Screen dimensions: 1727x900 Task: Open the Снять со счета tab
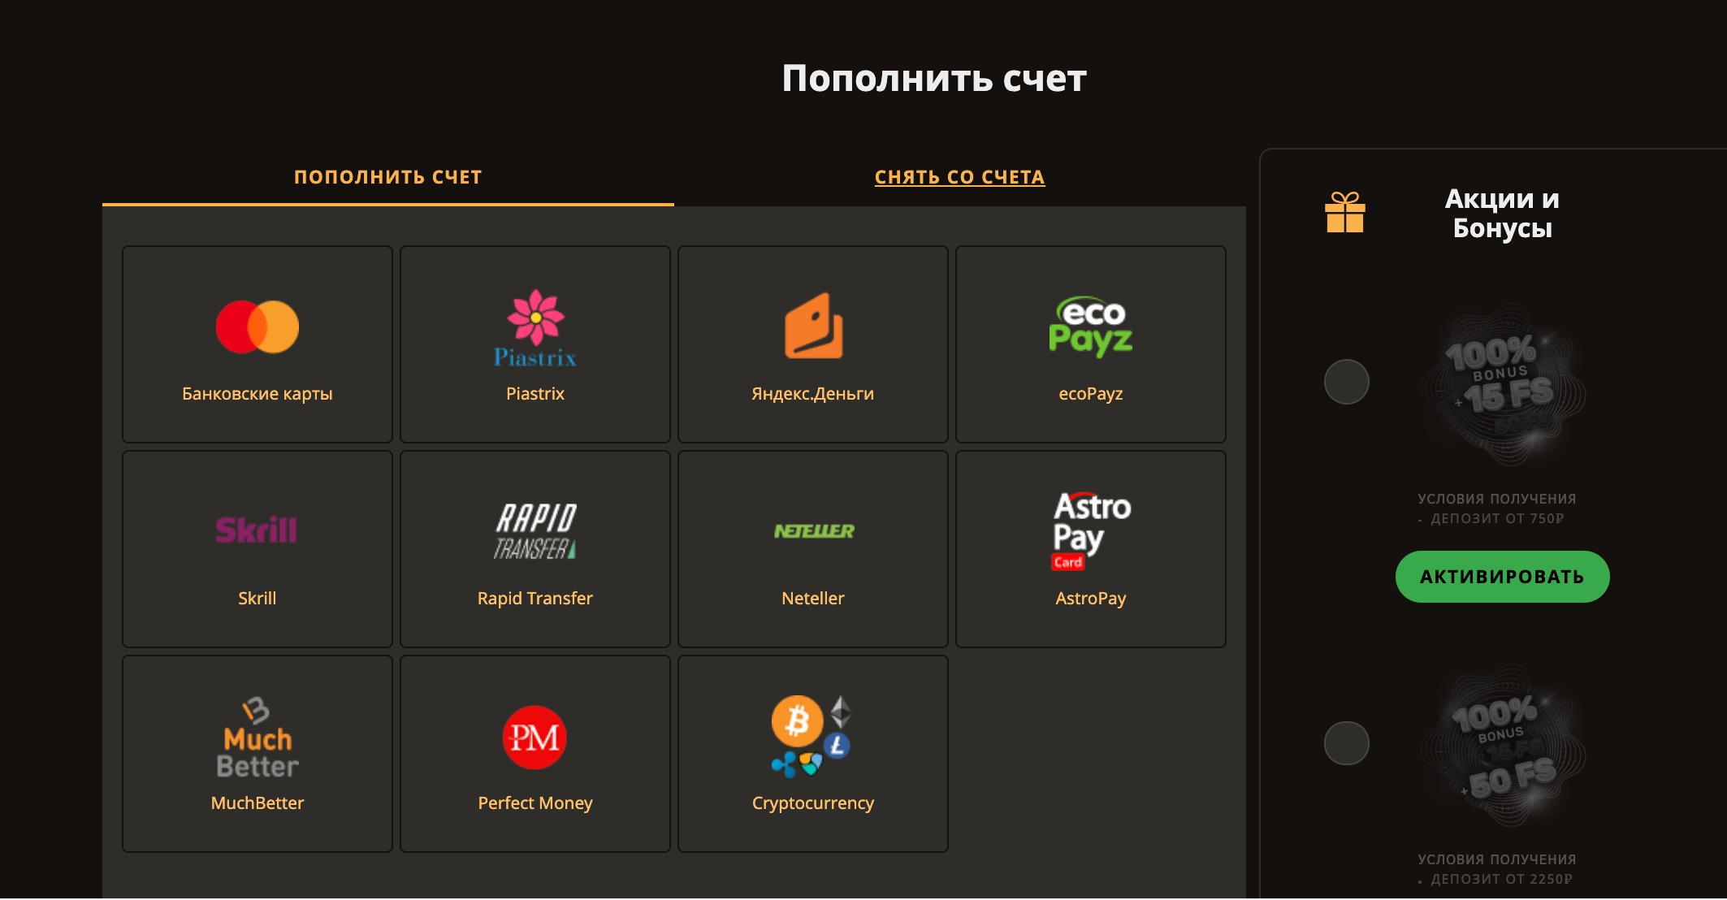tap(959, 177)
